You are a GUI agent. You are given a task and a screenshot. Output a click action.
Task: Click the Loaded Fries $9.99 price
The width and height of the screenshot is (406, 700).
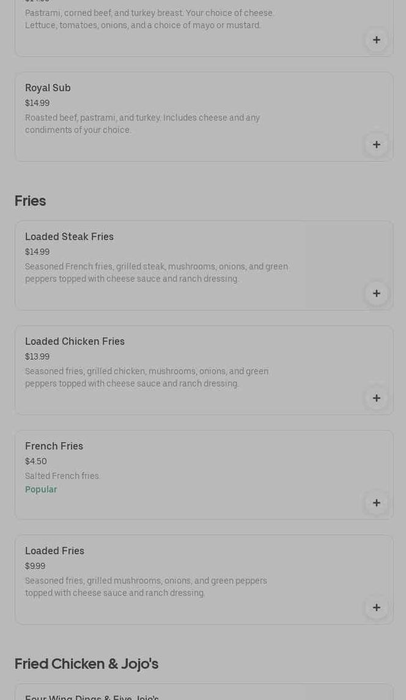point(35,566)
